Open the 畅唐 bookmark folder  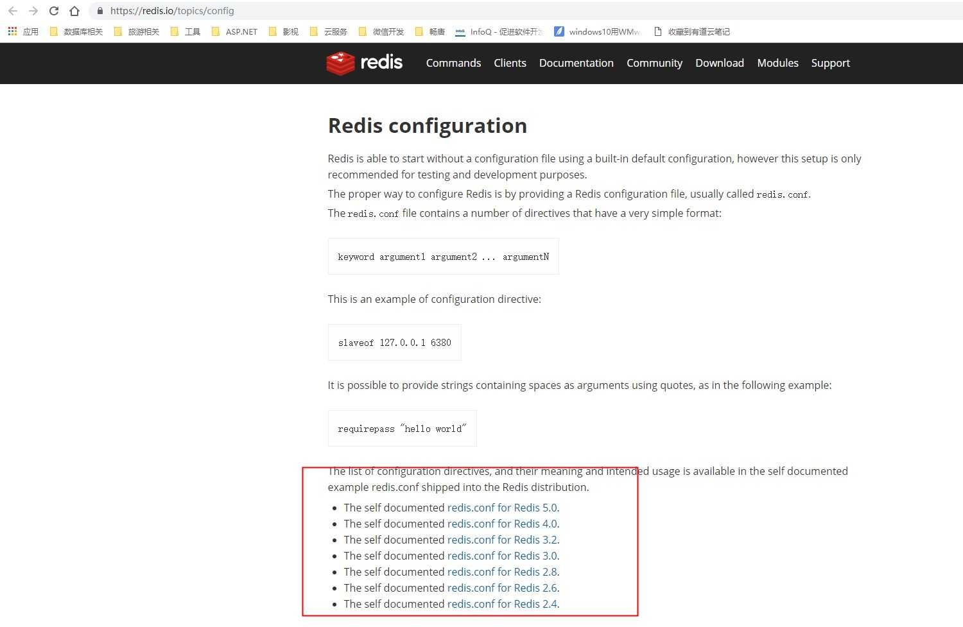(430, 31)
